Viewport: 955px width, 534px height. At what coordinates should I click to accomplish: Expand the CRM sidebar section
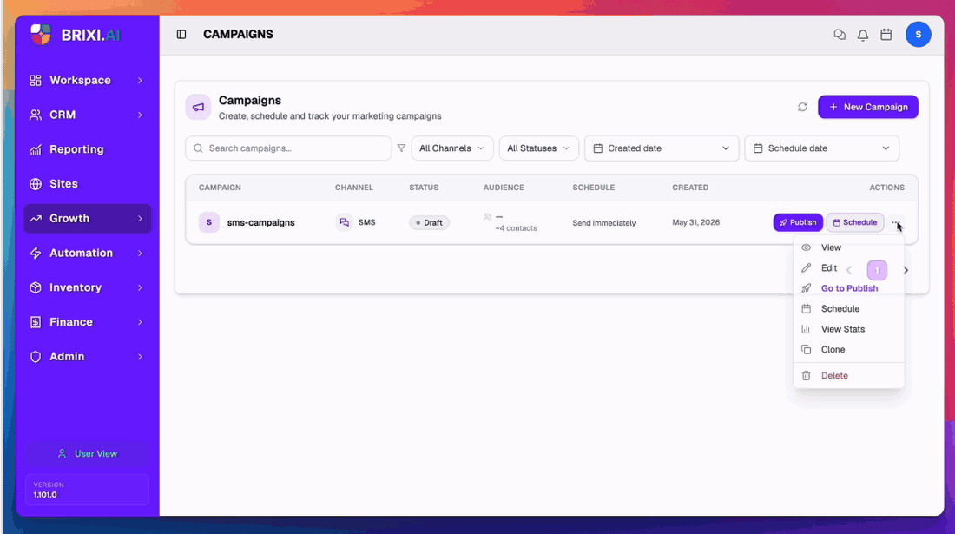pyautogui.click(x=87, y=115)
